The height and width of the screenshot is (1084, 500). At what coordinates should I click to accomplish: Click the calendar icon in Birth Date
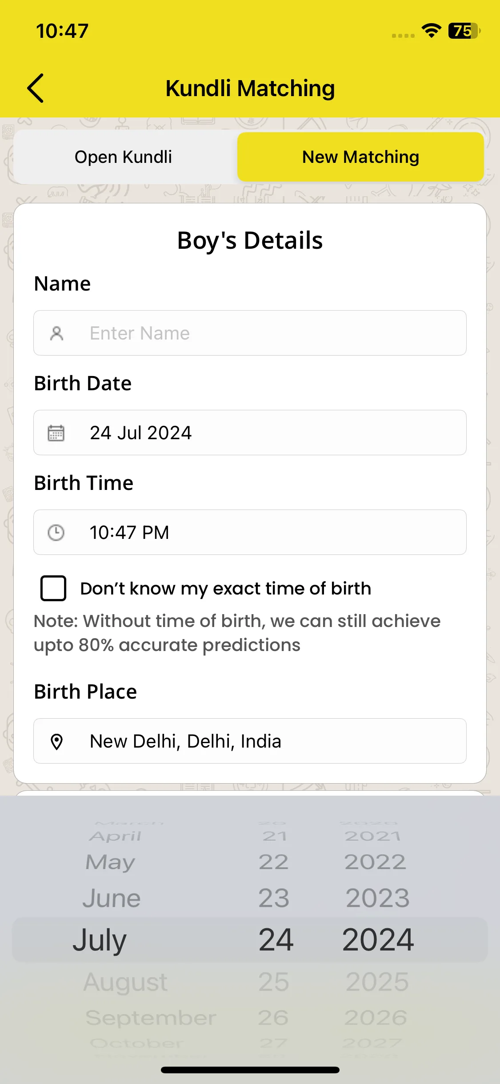(x=56, y=433)
